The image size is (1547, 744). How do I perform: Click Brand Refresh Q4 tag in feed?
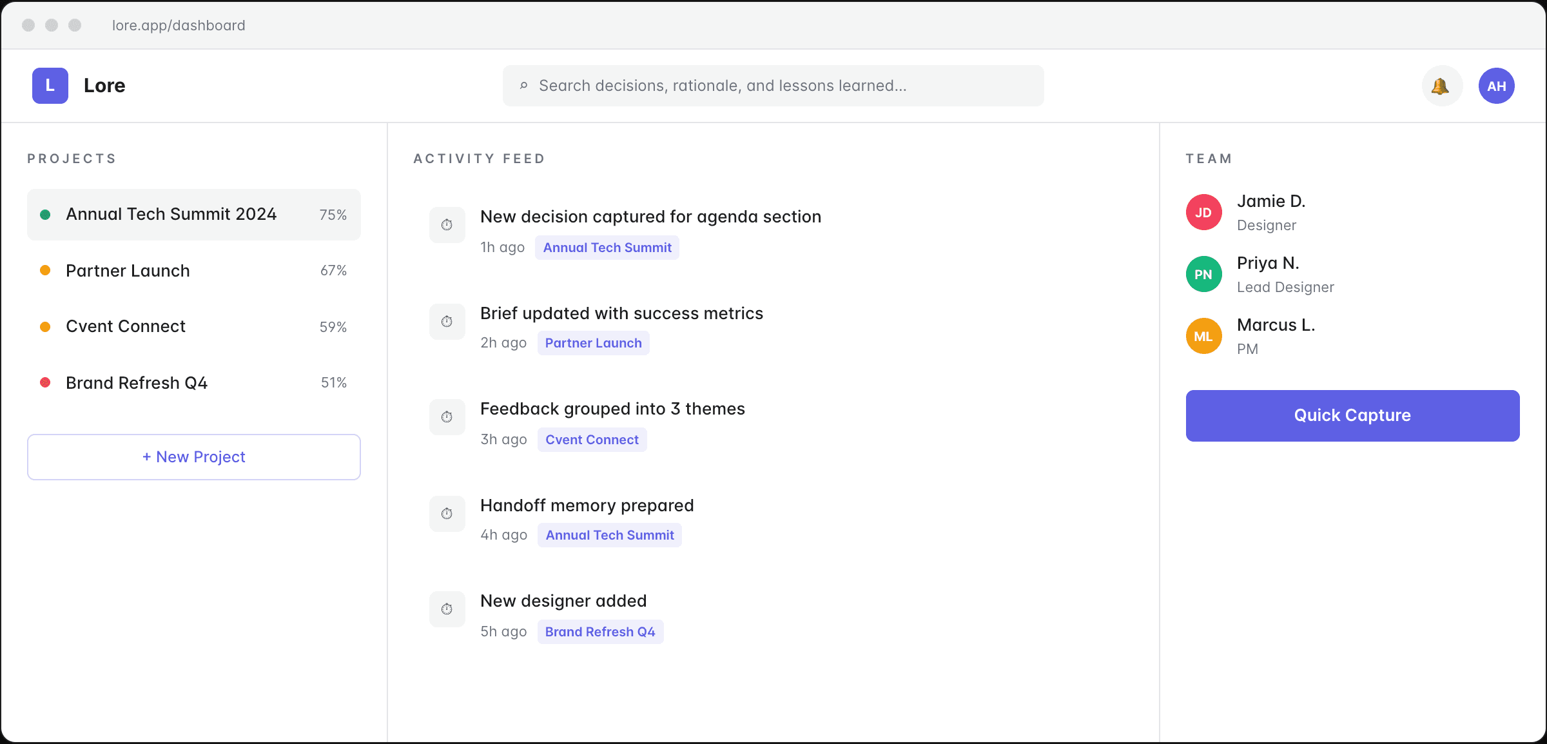(x=599, y=632)
